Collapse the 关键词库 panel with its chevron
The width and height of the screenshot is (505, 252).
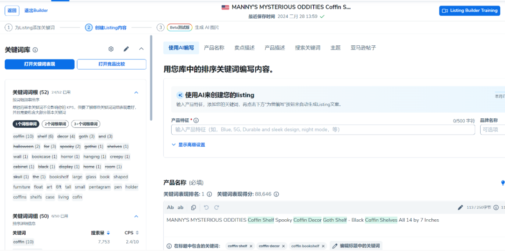(x=141, y=49)
